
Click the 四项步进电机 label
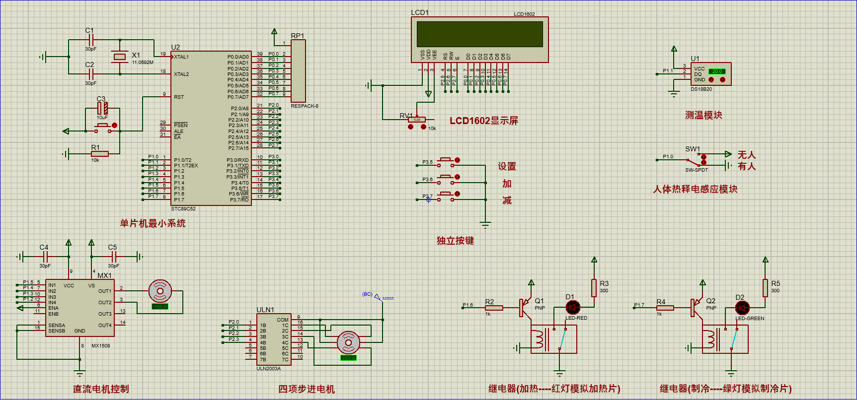[x=307, y=389]
